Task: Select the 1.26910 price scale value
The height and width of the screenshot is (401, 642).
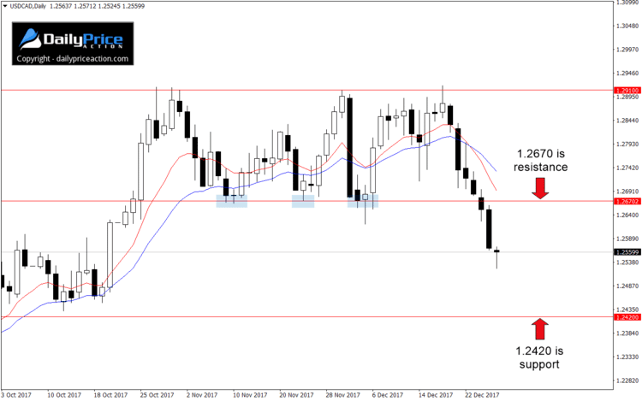Action: (627, 192)
